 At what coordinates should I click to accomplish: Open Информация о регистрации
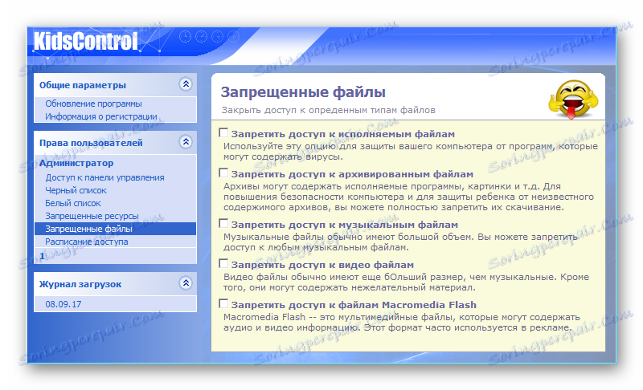point(101,116)
